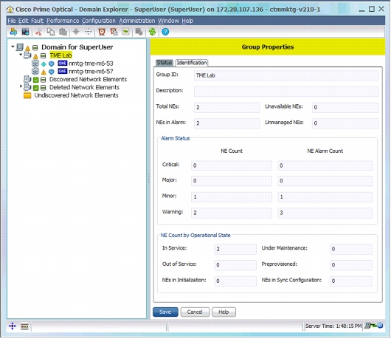The height and width of the screenshot is (339, 391).
Task: Open the Fault menu
Action: (x=37, y=21)
